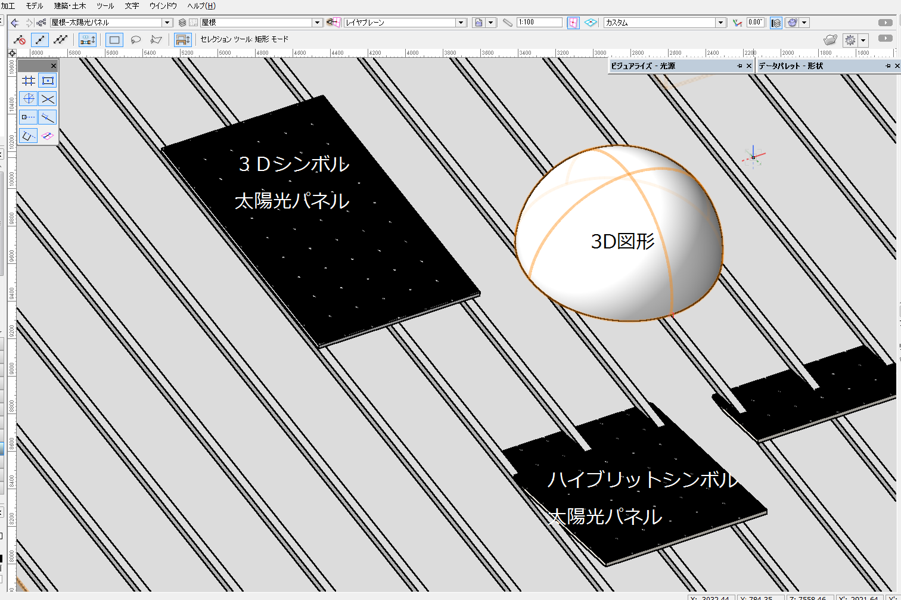
Task: Select the white hemisphere labeled 3D図形
Action: (x=619, y=234)
